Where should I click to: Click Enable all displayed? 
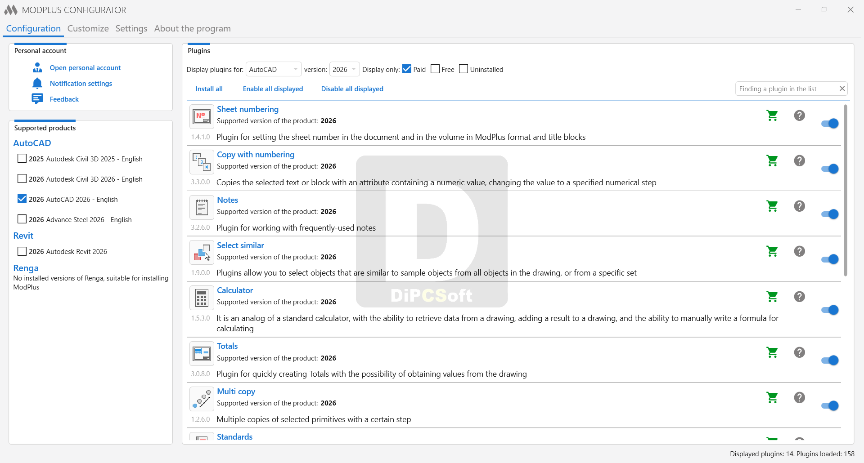click(273, 89)
